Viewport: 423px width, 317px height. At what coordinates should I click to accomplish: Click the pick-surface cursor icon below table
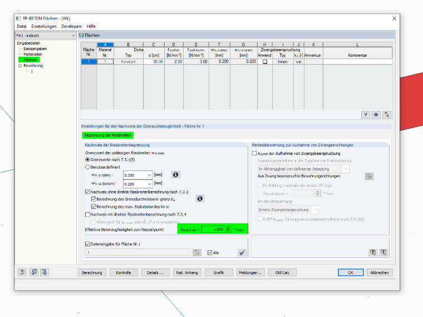387,115
